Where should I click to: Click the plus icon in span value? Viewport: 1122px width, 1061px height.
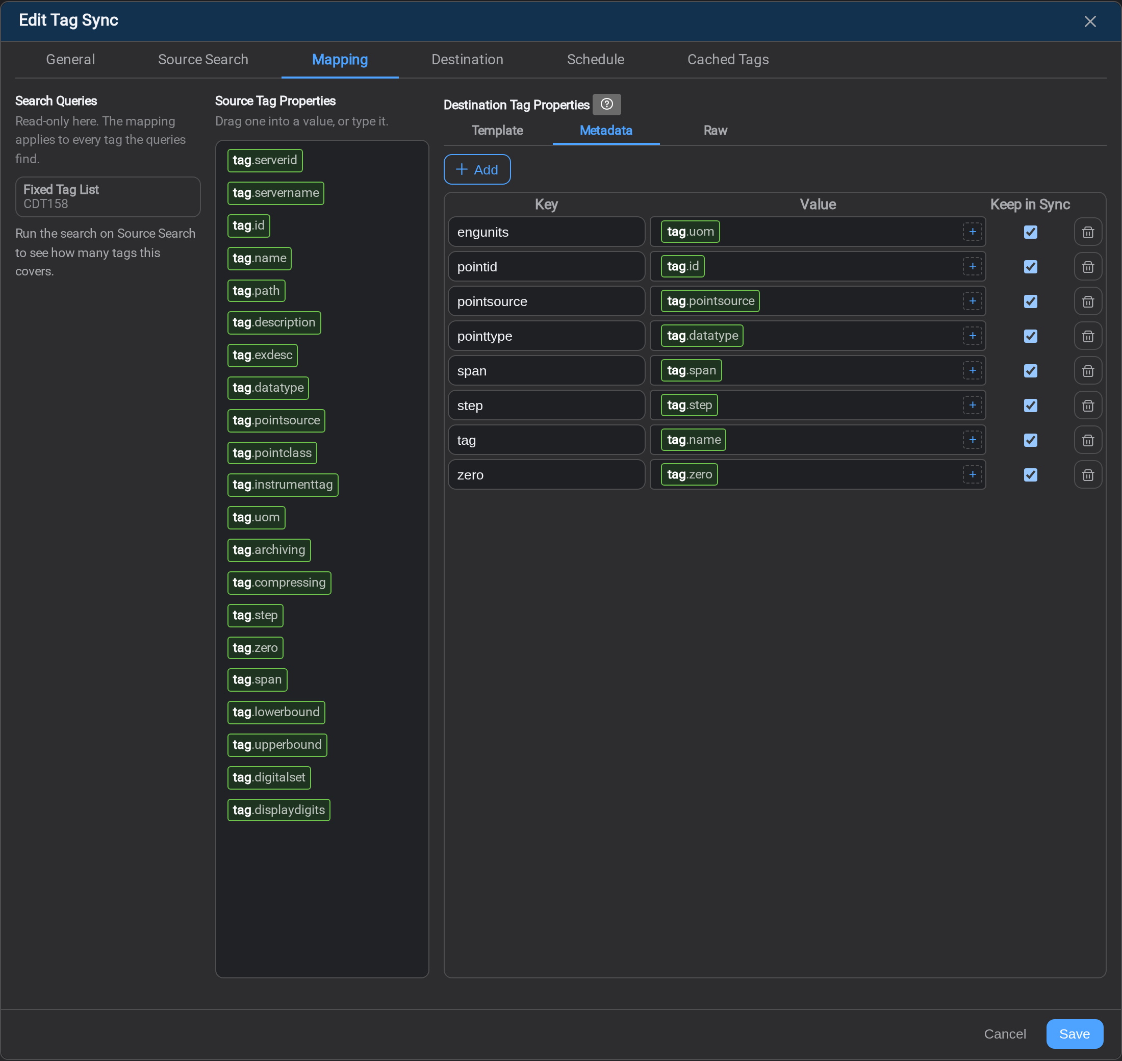coord(972,370)
